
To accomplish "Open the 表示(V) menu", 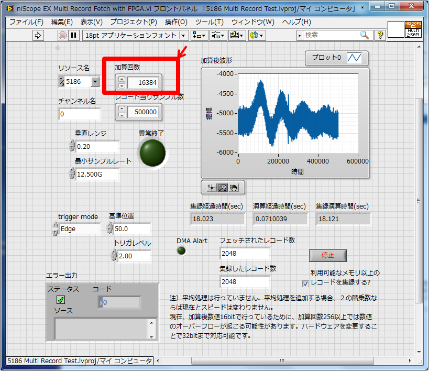I will coord(91,22).
